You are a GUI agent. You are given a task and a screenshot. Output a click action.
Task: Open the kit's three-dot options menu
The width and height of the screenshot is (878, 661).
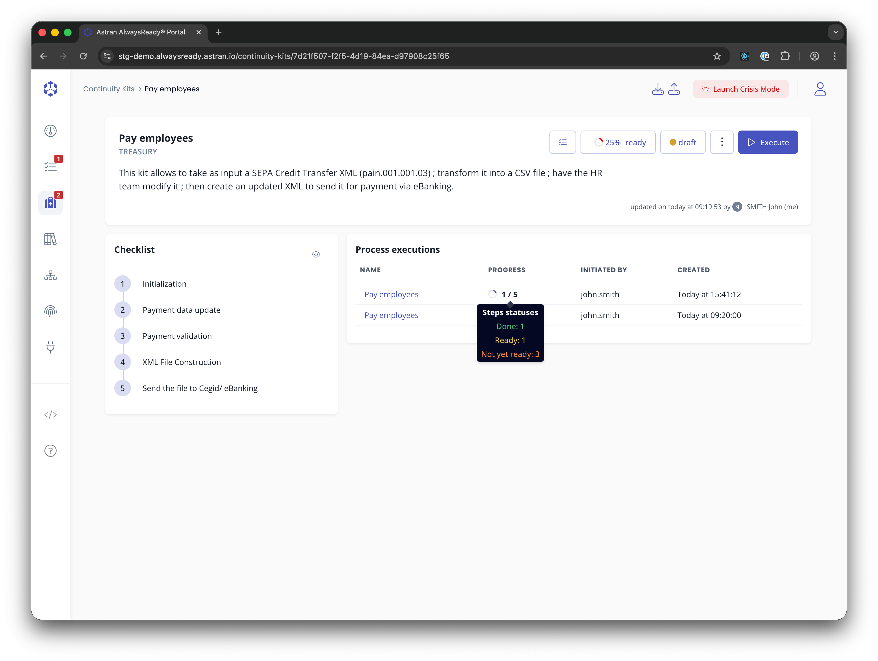721,142
